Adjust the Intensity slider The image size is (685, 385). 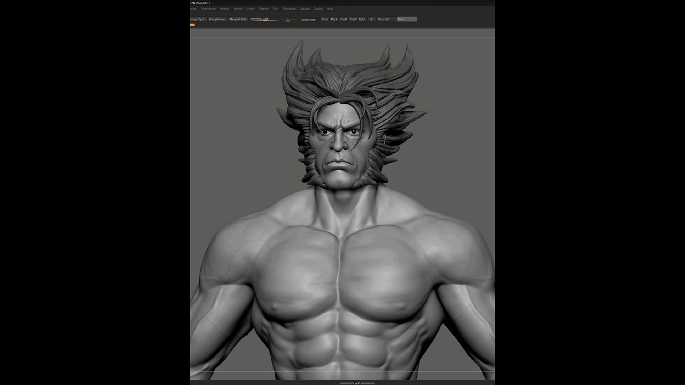tap(264, 19)
